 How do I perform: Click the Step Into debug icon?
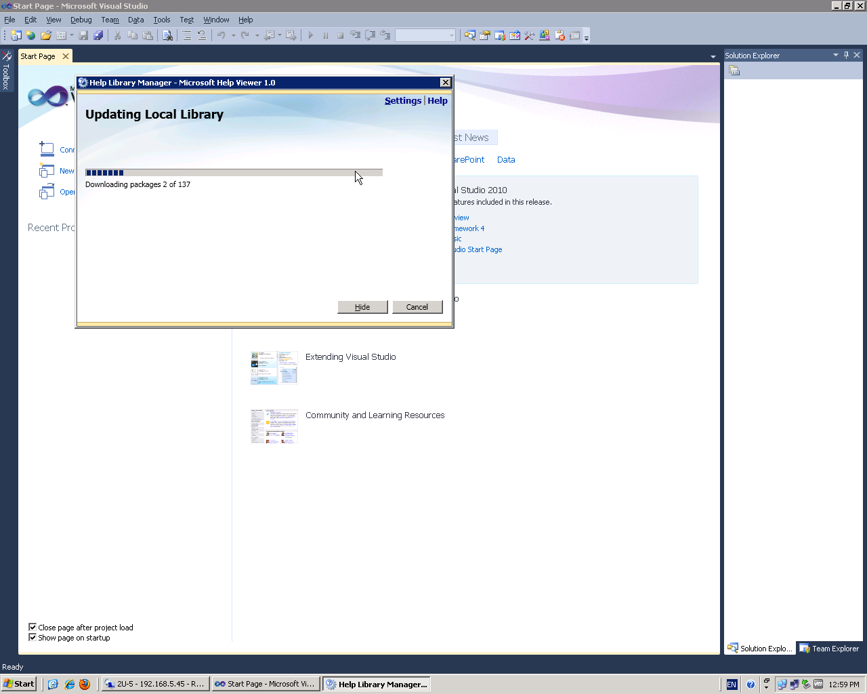(356, 35)
